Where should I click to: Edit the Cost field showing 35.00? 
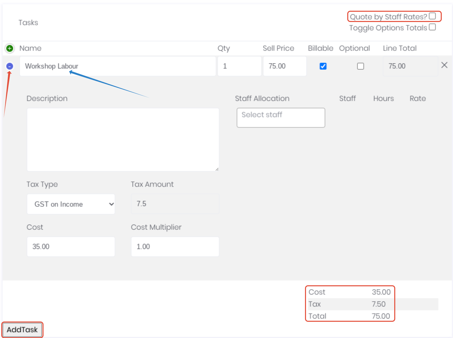[71, 247]
